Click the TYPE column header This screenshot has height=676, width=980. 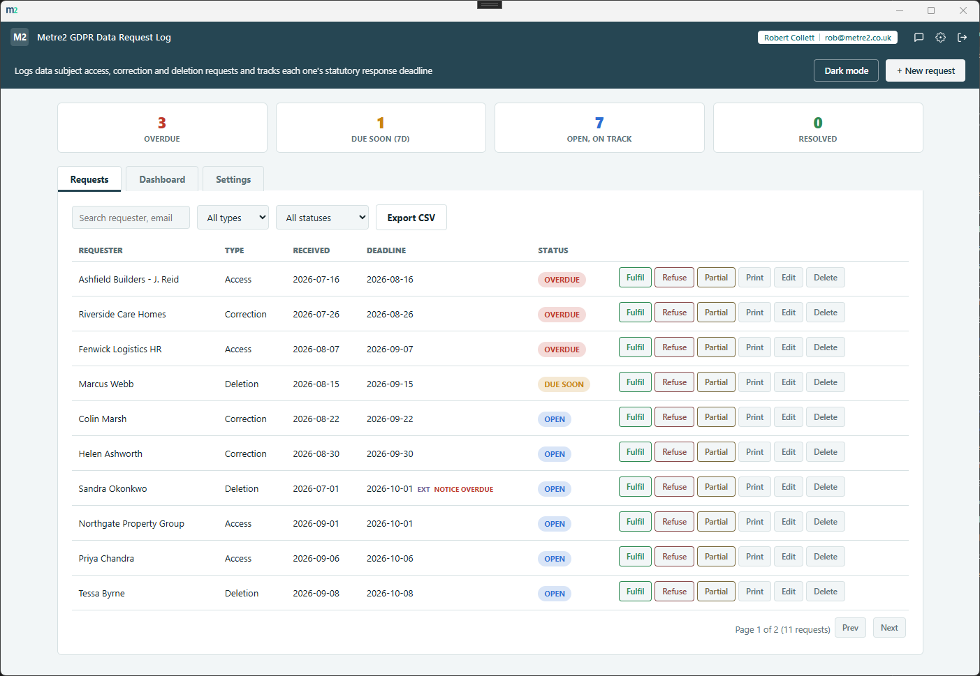[x=235, y=250]
